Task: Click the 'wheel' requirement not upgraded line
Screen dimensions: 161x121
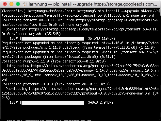Action: 80,55
